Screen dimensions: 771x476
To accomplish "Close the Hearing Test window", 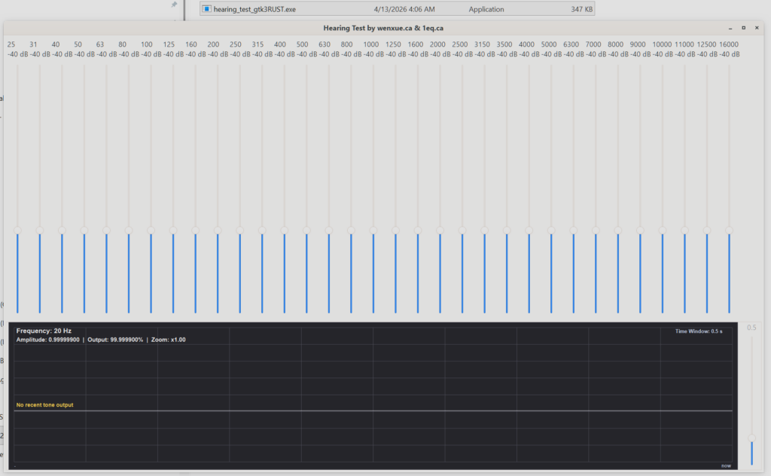I will click(757, 28).
